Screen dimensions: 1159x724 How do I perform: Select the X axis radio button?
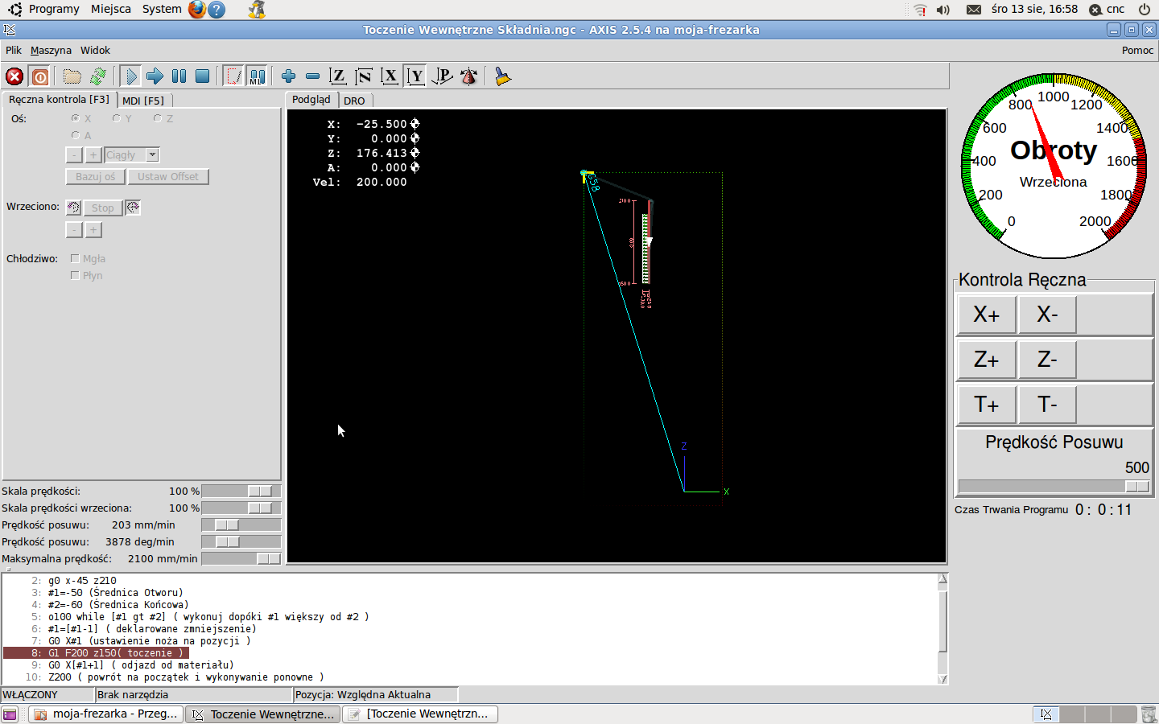pyautogui.click(x=76, y=118)
